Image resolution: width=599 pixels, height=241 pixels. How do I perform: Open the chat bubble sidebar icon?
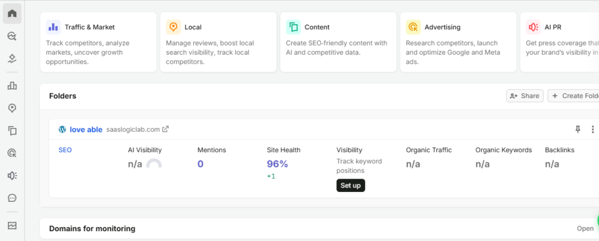tap(12, 198)
